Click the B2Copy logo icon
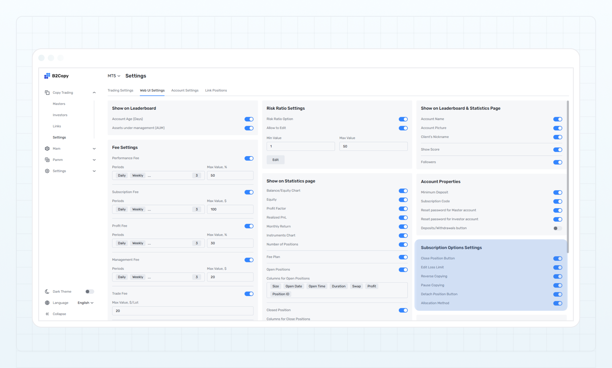Viewport: 612px width, 368px height. pyautogui.click(x=47, y=76)
